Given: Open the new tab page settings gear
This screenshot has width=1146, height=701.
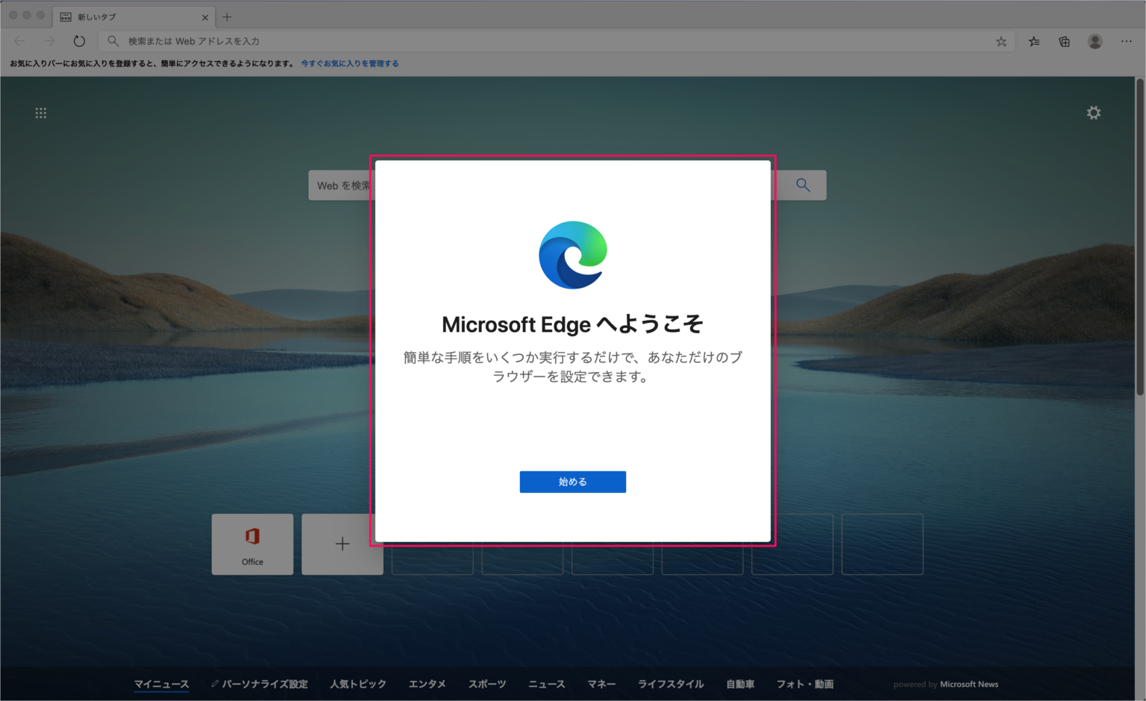Looking at the screenshot, I should [1094, 112].
